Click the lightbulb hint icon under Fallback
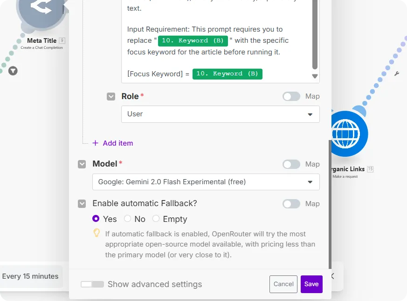The image size is (407, 301). click(97, 233)
